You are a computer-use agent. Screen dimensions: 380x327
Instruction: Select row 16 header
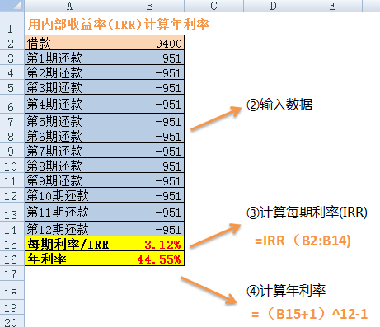tap(12, 259)
